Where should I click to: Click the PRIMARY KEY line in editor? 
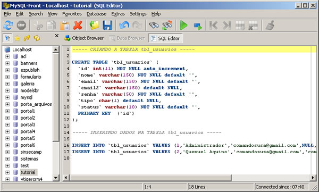106,113
